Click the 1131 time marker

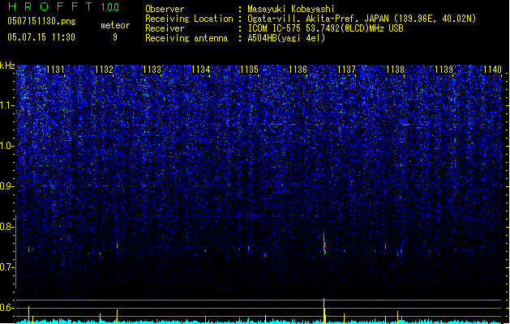(x=55, y=70)
